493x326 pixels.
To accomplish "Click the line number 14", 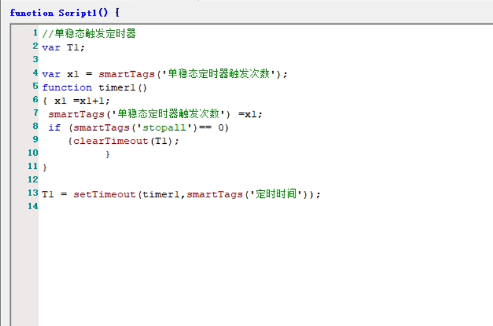I will point(33,206).
